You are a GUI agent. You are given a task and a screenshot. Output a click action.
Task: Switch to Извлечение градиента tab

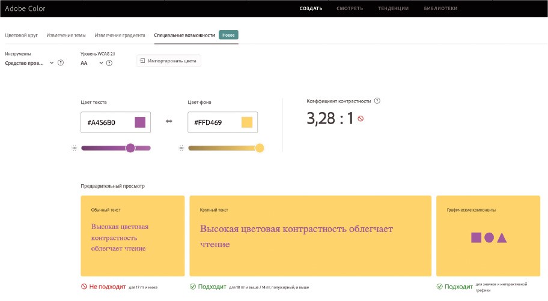[120, 35]
